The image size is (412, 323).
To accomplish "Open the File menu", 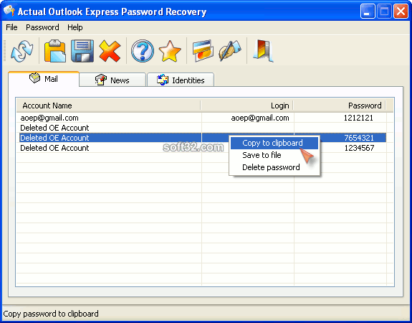I will tap(11, 27).
